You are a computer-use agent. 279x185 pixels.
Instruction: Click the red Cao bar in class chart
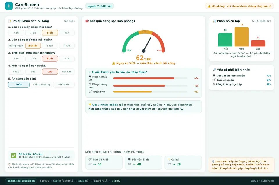pos(258,43)
